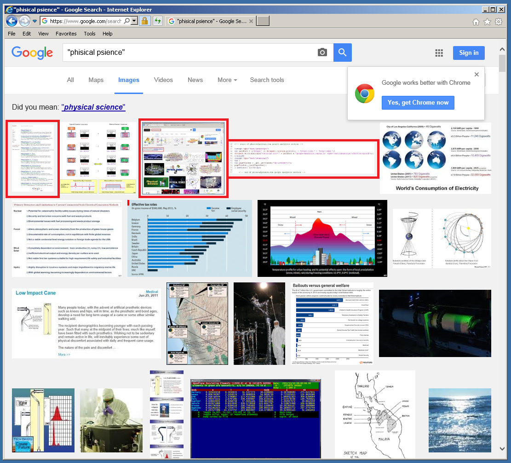Viewport: 511px width, 463px height.
Task: Open a new blank tab
Action: click(263, 21)
